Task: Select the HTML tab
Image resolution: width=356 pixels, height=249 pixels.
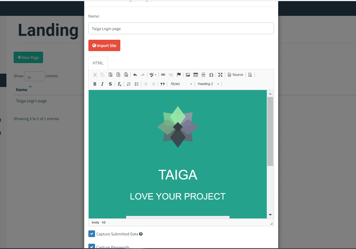Action: 98,63
